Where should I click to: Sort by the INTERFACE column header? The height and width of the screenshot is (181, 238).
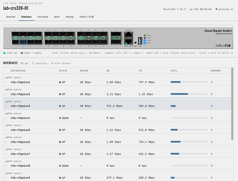click(18, 71)
